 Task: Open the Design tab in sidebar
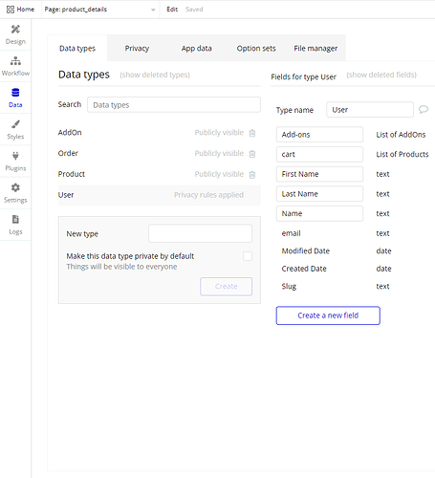[15, 34]
